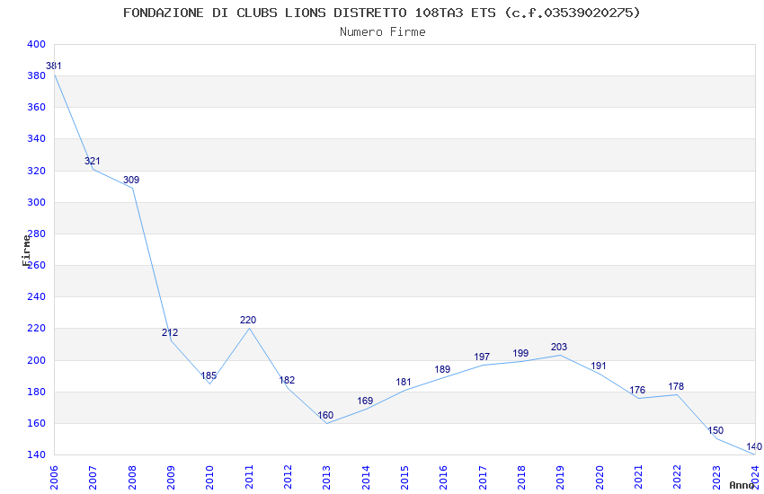Click the 'Firme' y-axis label
Screen dimensions: 764x494
pos(26,251)
